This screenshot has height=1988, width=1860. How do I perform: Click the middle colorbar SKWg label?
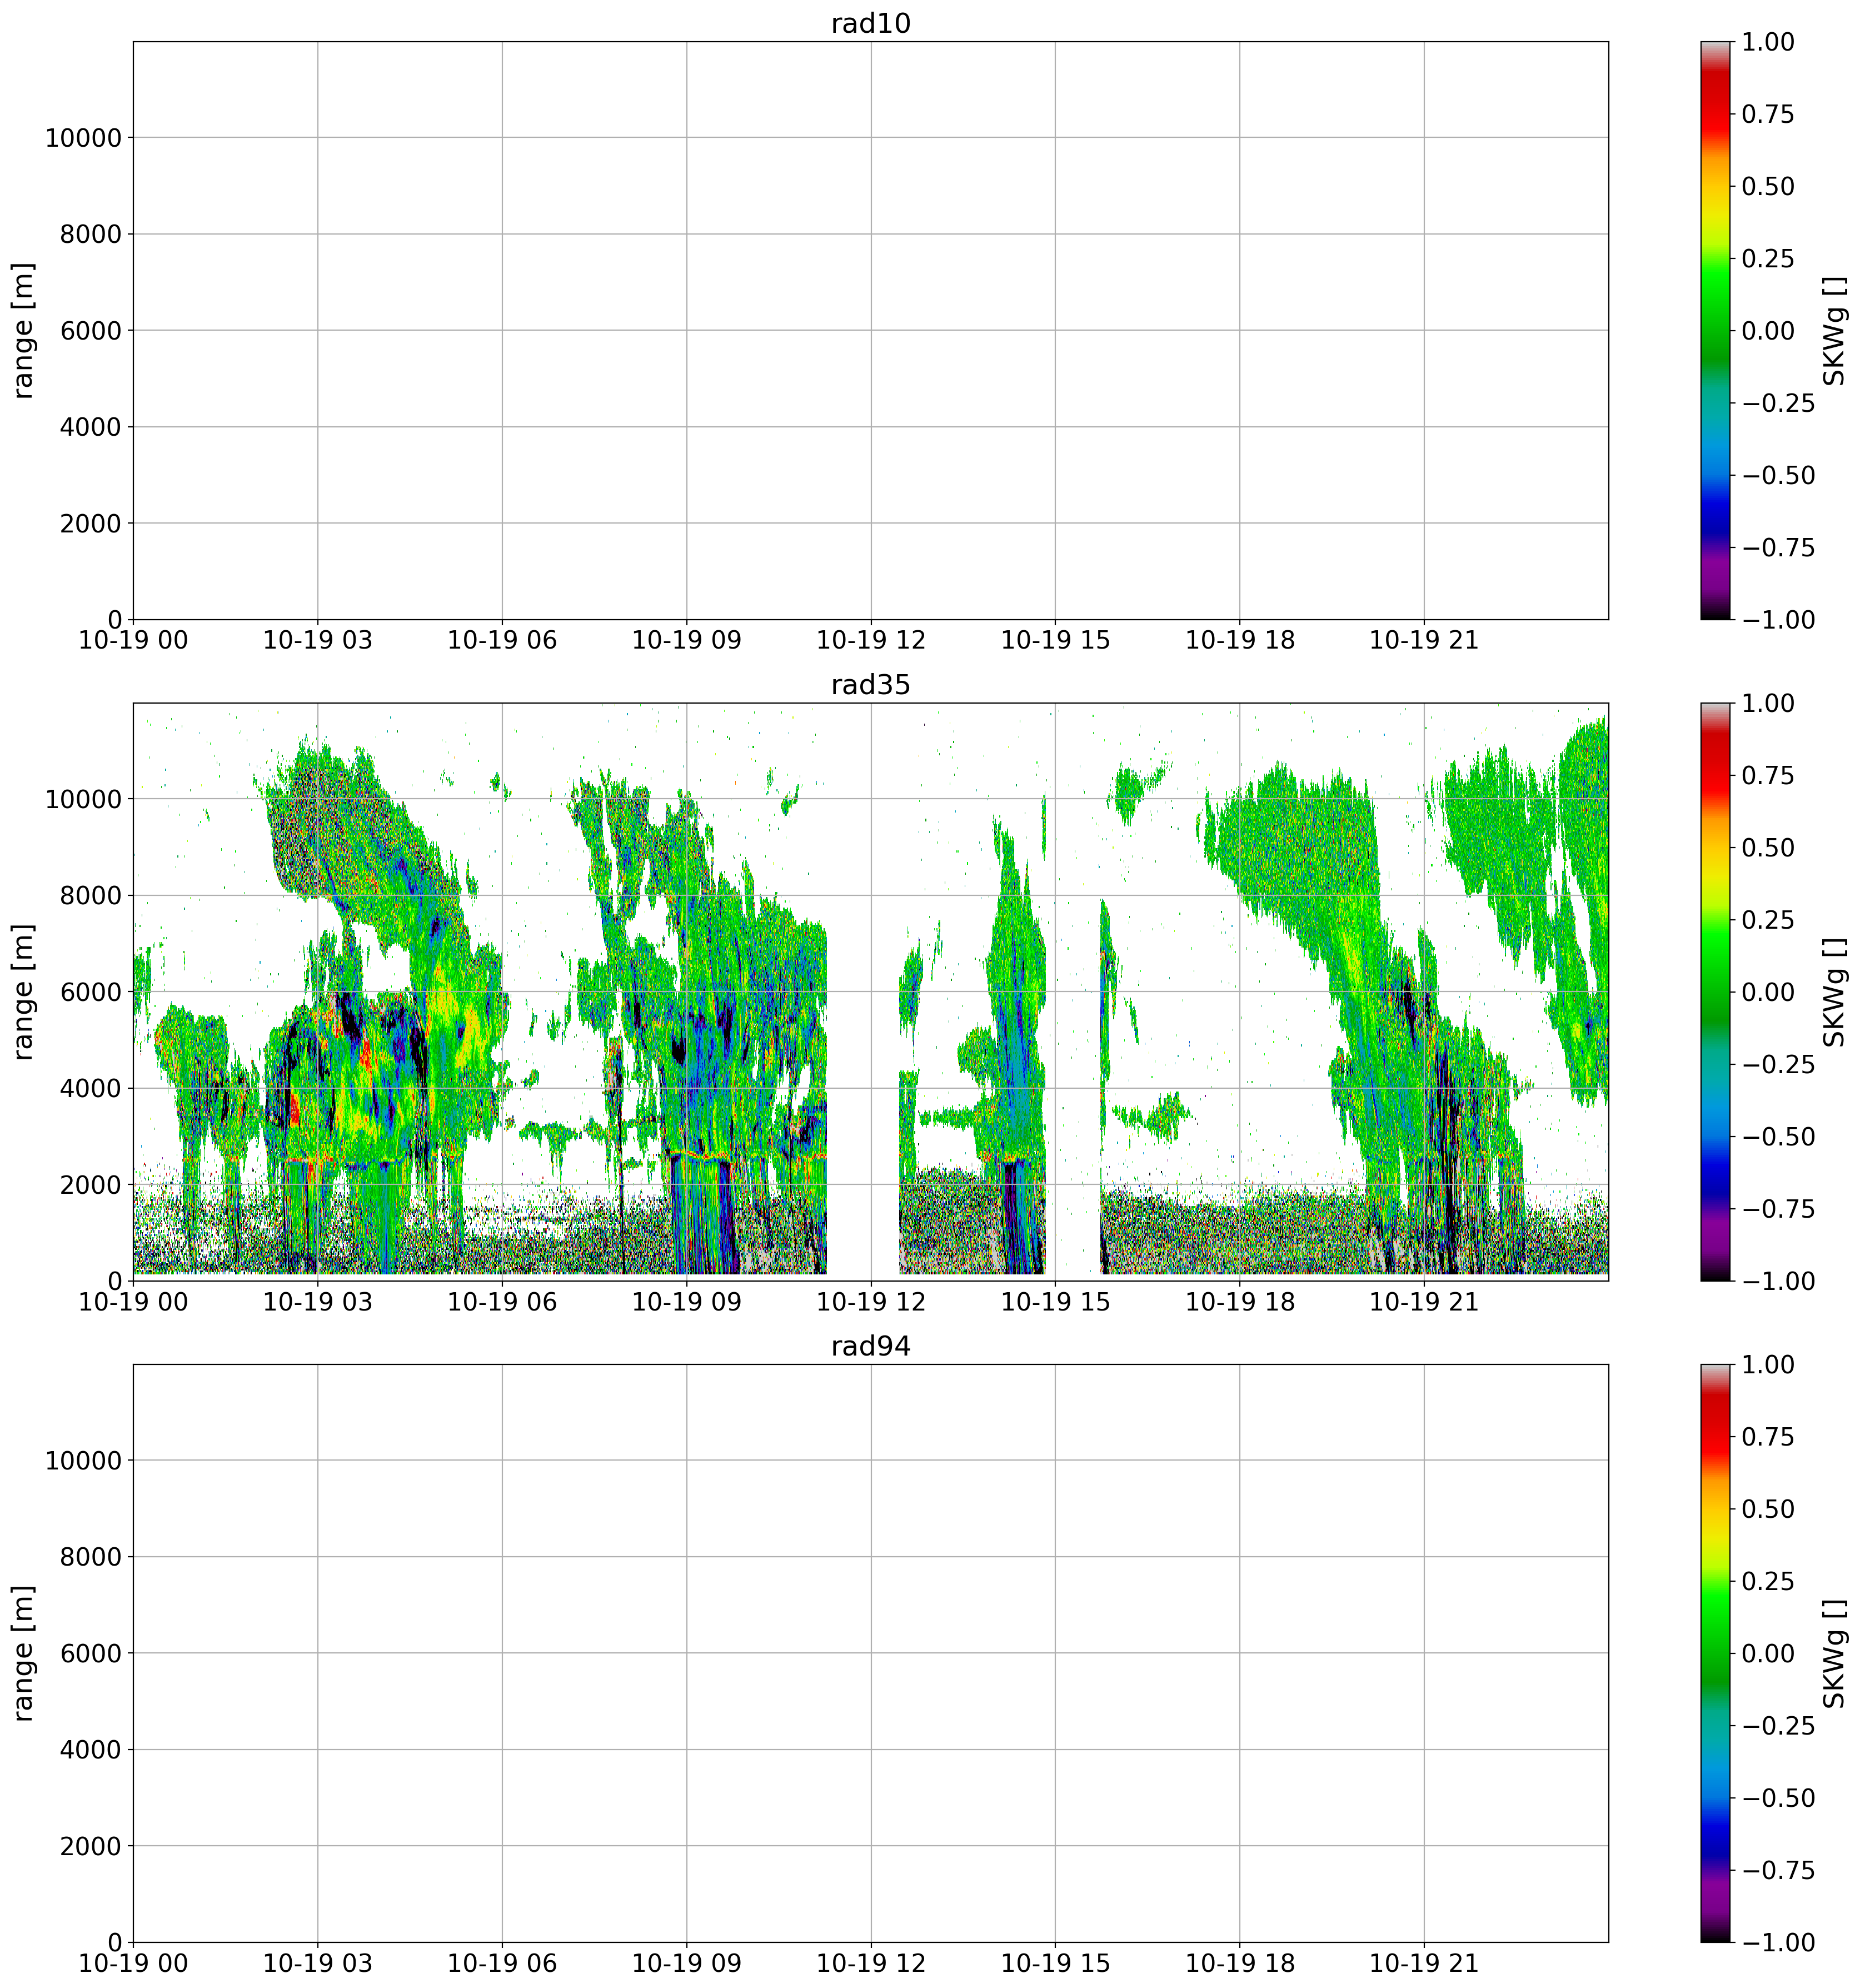[x=1833, y=992]
